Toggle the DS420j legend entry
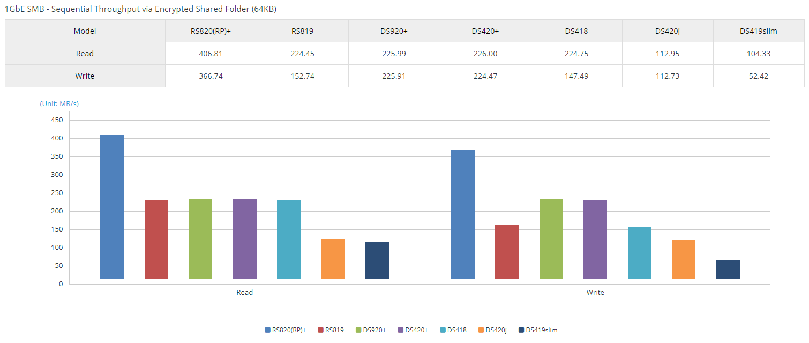Image resolution: width=809 pixels, height=343 pixels. click(493, 330)
